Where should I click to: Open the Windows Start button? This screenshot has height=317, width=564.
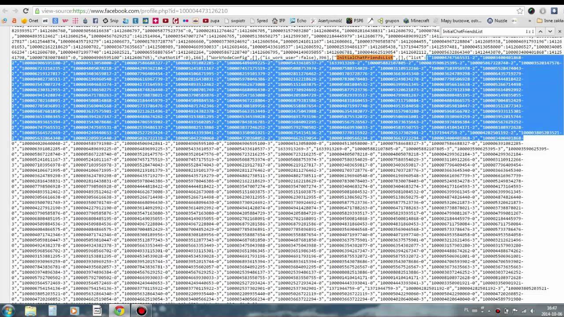[x=9, y=311]
